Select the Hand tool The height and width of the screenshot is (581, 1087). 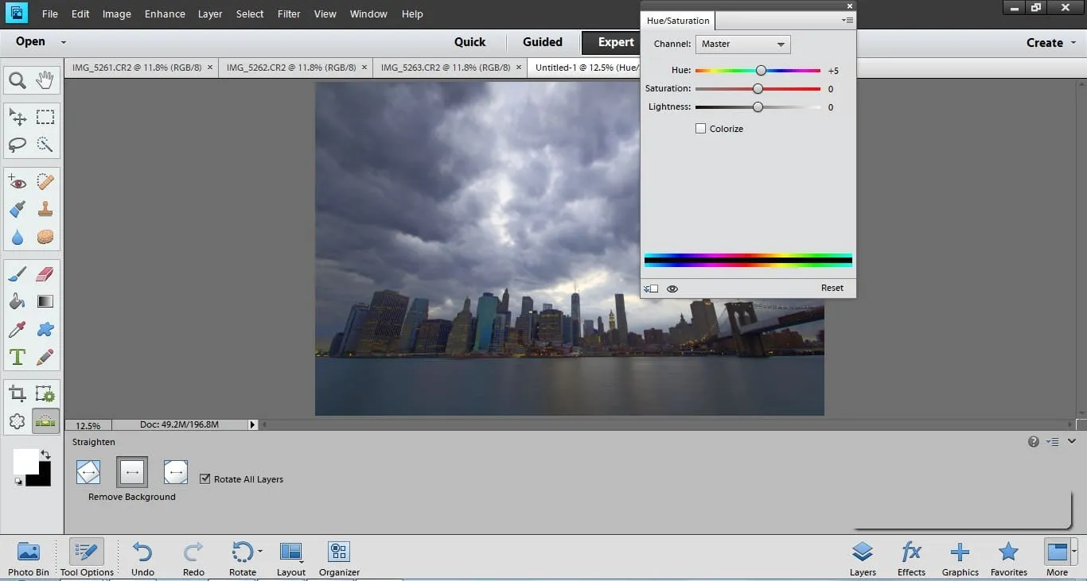tap(45, 79)
